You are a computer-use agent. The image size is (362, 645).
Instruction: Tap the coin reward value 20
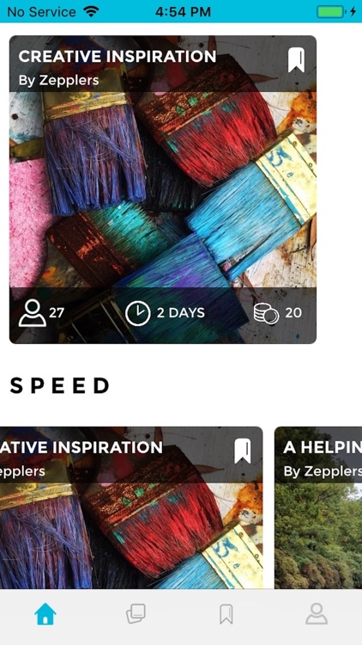[x=293, y=313]
